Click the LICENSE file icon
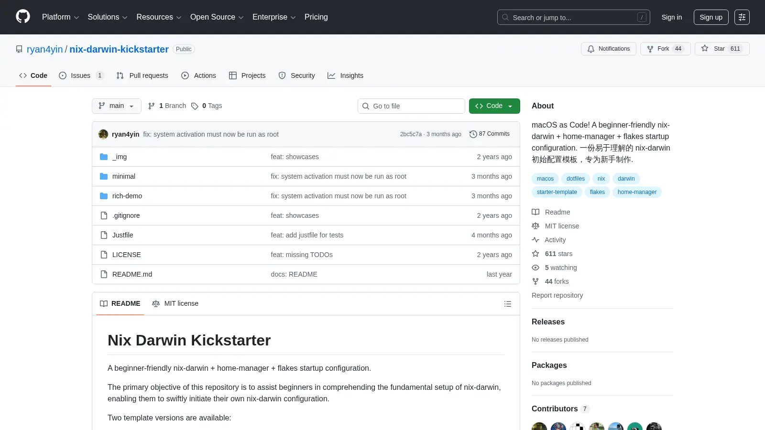 (104, 255)
